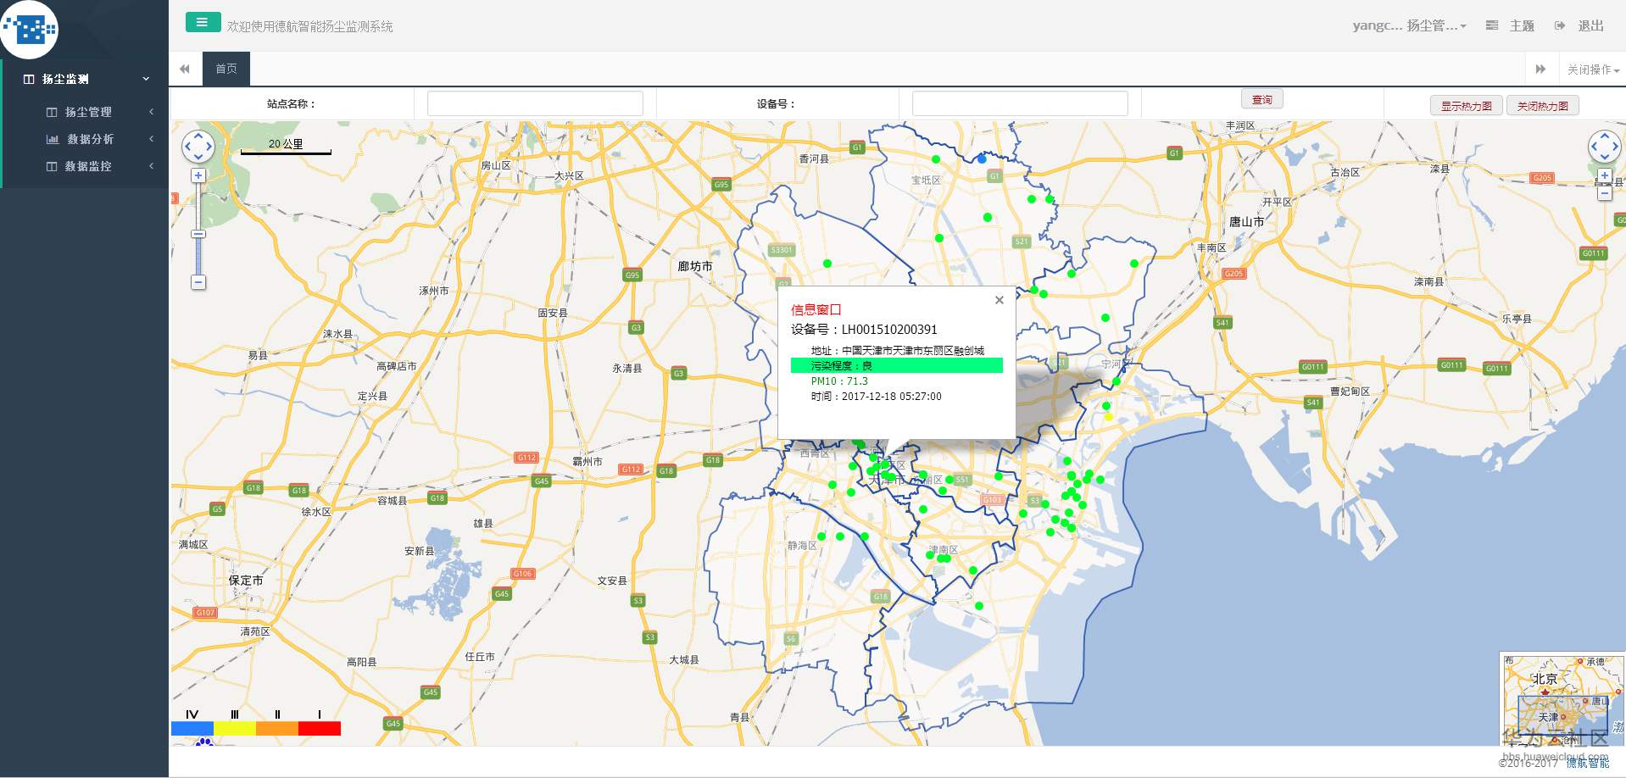Click the 信息窗口 popup title
Image resolution: width=1626 pixels, height=778 pixels.
click(x=816, y=309)
